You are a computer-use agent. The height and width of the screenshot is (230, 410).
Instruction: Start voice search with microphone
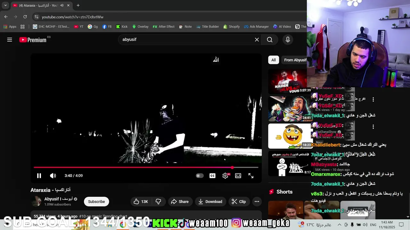288,40
